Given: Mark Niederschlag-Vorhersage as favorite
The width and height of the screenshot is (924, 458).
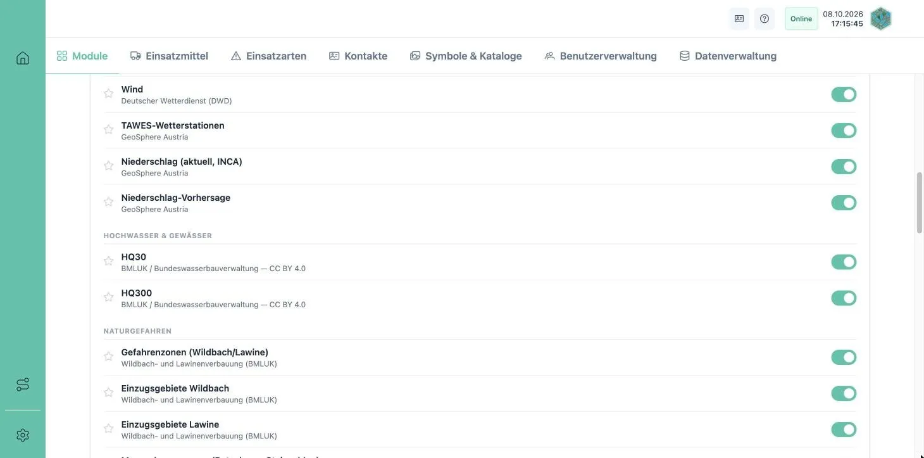Looking at the screenshot, I should [x=108, y=202].
